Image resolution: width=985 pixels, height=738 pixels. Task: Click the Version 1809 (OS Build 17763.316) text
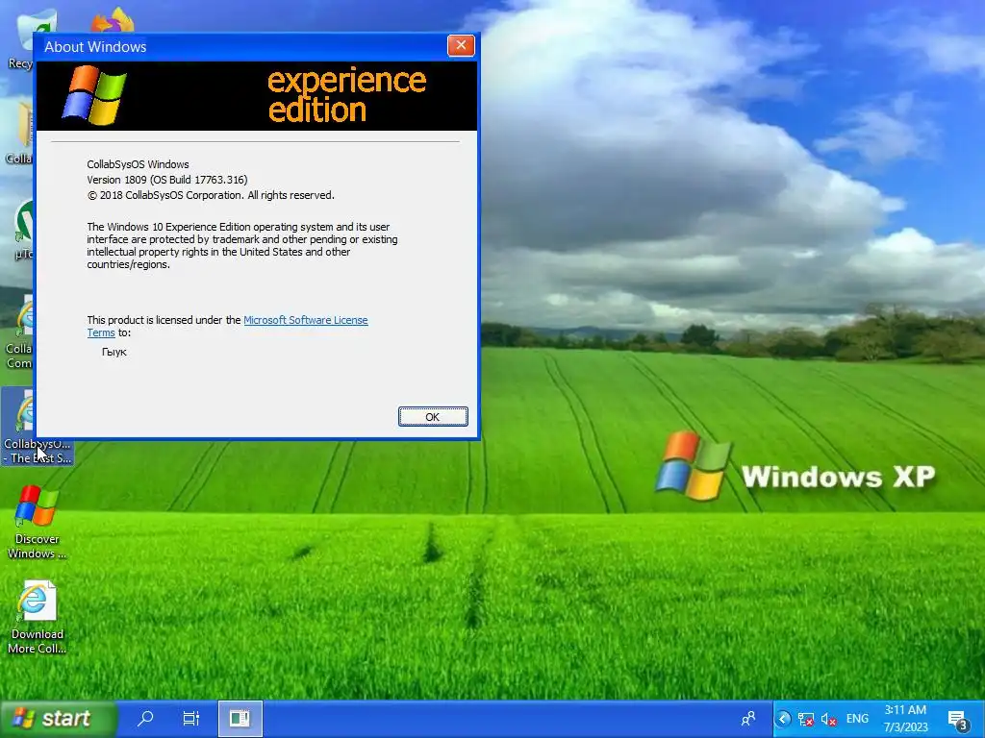point(167,180)
